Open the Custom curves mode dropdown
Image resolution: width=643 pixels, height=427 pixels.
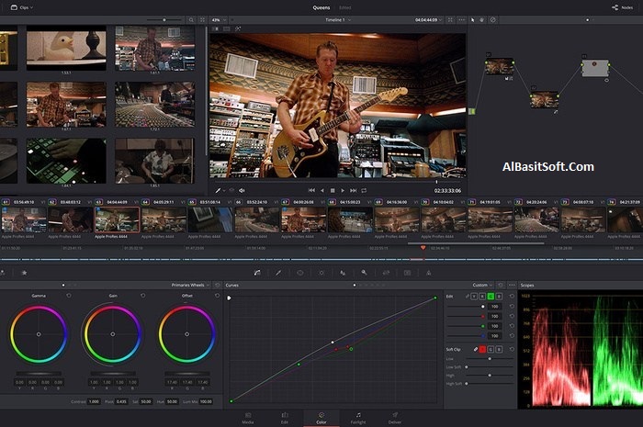(482, 285)
